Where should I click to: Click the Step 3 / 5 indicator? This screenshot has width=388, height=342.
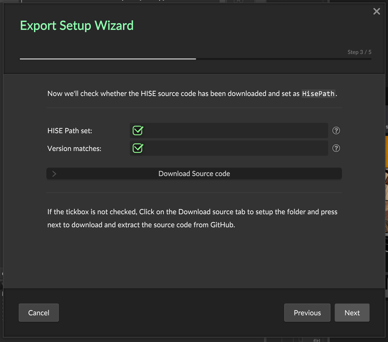359,52
